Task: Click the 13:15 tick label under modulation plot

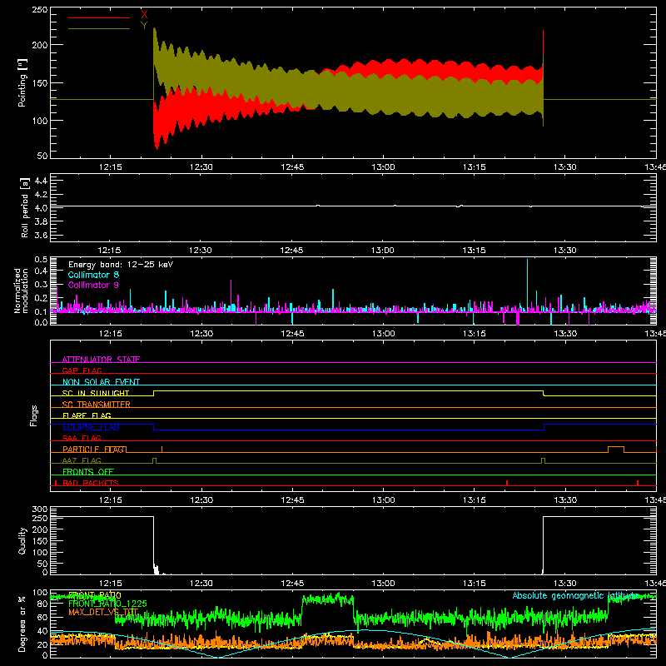Action: (x=475, y=334)
